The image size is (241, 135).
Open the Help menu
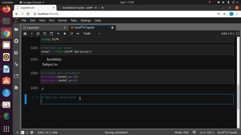click(98, 21)
